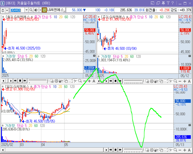Image resolution: width=193 pixels, height=154 pixels.
Task: Open the LG씨엔에스 stock name selector
Action: point(56,10)
